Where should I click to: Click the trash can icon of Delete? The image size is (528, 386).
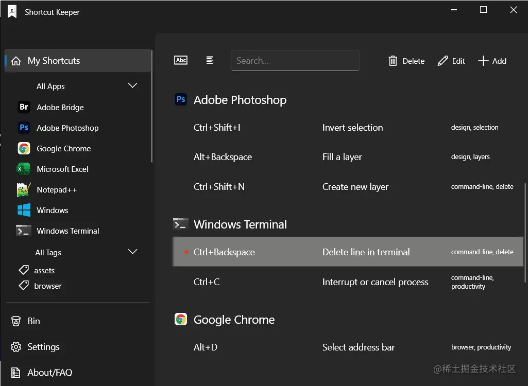[393, 61]
